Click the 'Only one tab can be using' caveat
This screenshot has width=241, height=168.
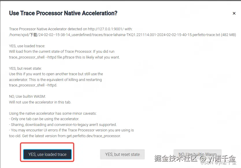pos(44,119)
